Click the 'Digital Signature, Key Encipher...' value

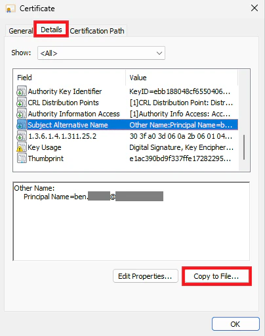pos(182,147)
